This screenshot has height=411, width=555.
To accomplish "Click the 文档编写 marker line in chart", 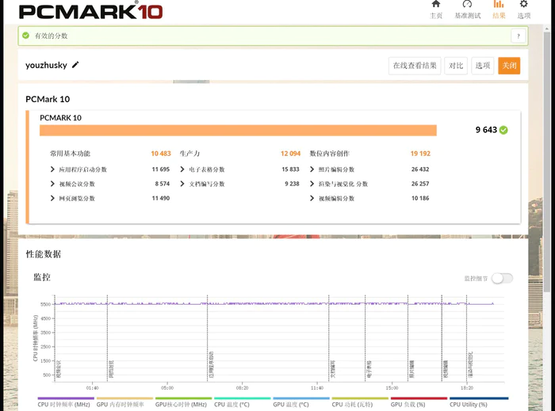I will 329,338.
